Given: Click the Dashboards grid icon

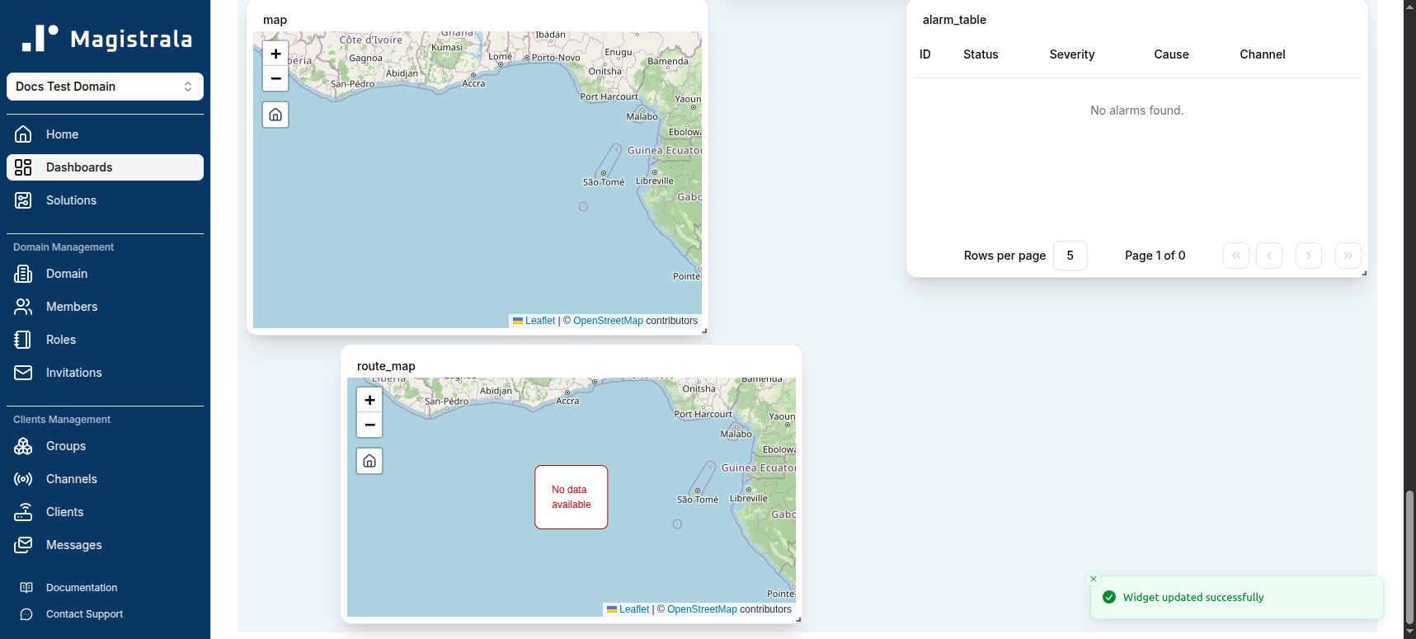Looking at the screenshot, I should [x=23, y=167].
